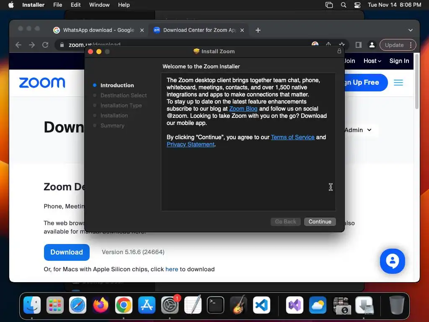Open the Terms of Service link
This screenshot has width=429, height=322.
pos(292,137)
